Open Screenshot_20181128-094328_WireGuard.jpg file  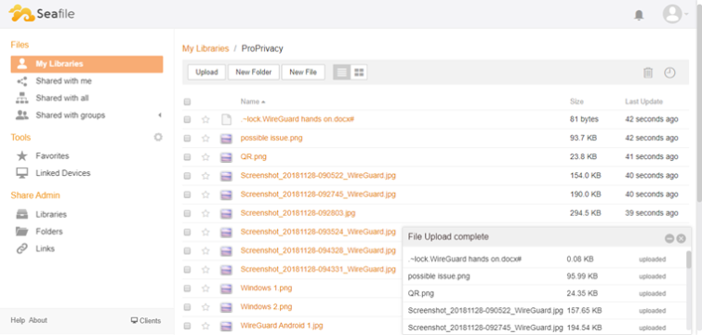click(x=318, y=250)
